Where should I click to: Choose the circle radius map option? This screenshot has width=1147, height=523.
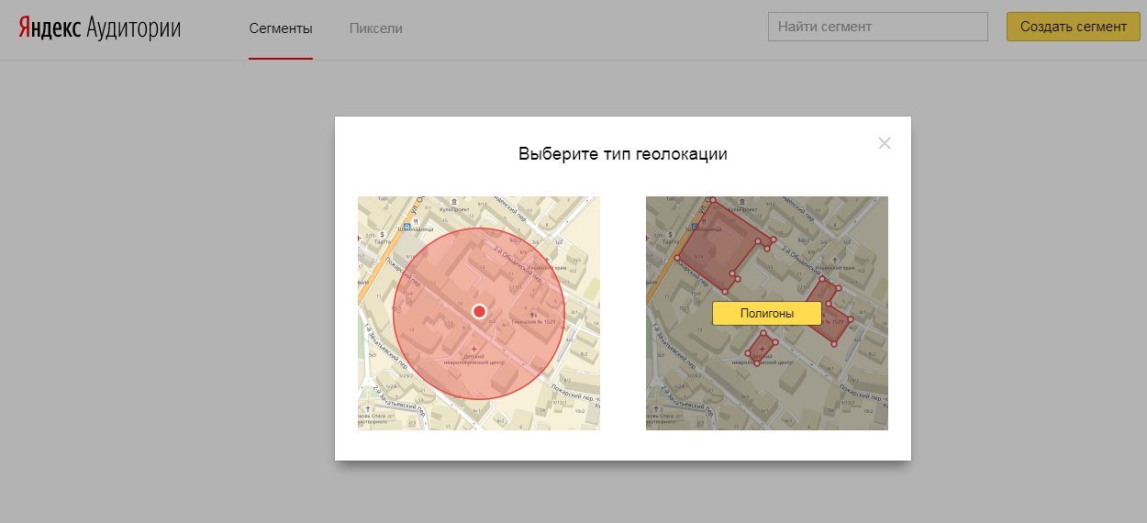(478, 313)
